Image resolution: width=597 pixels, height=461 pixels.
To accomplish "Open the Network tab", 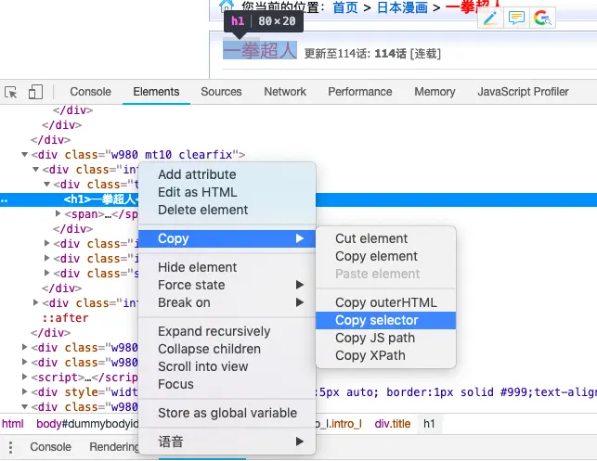I will pos(285,92).
